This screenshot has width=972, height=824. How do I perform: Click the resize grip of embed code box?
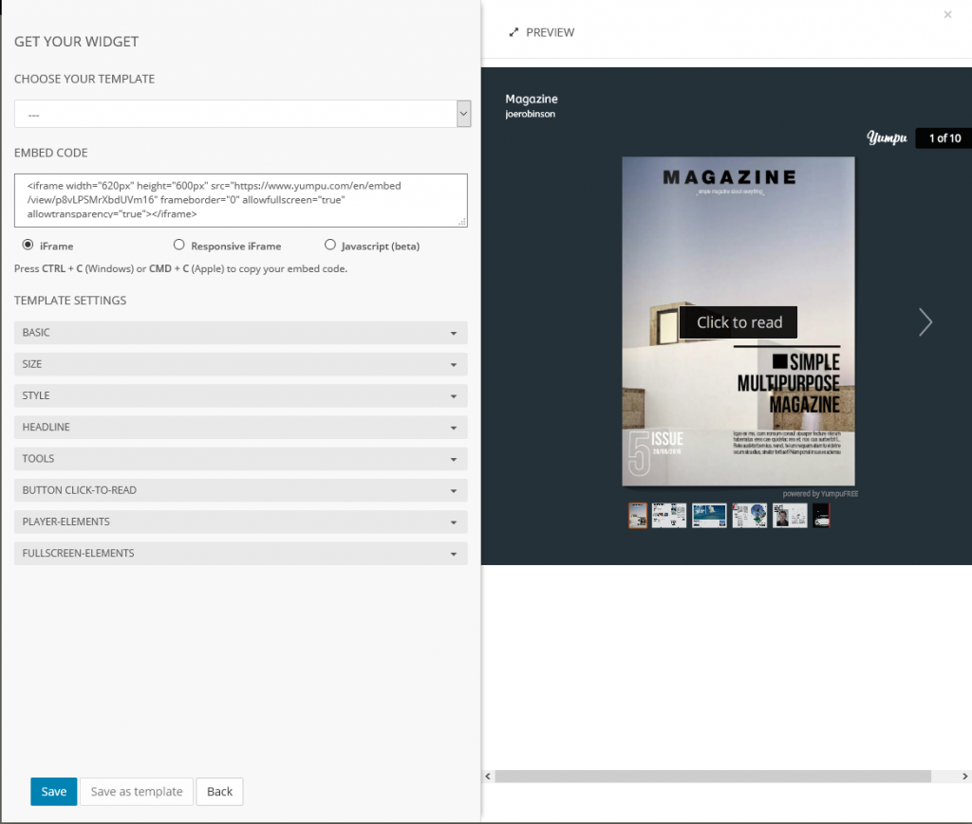tap(462, 222)
